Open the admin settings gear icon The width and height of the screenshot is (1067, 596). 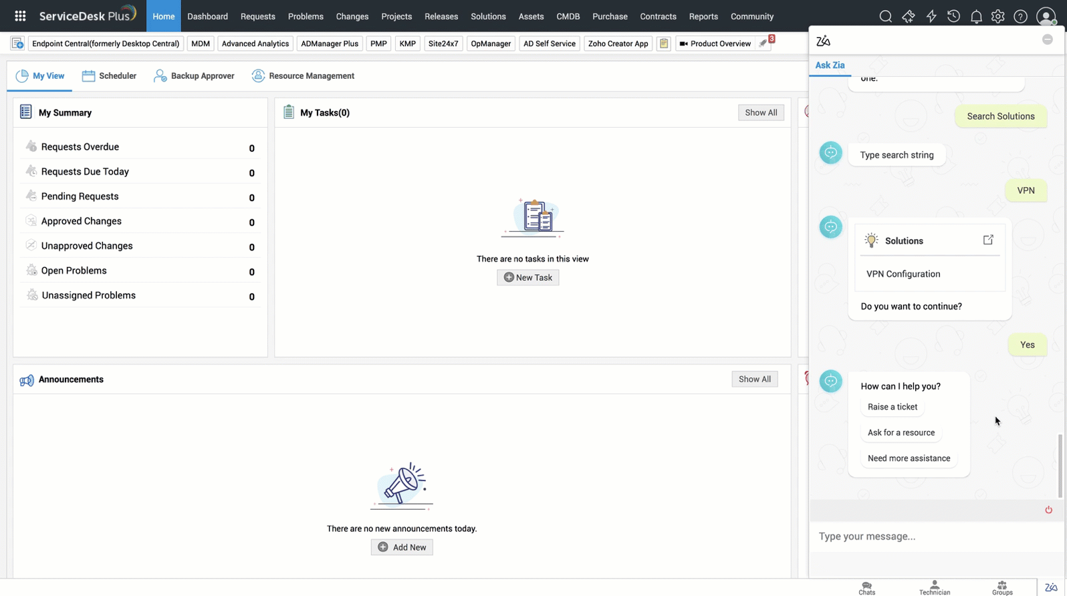point(997,17)
